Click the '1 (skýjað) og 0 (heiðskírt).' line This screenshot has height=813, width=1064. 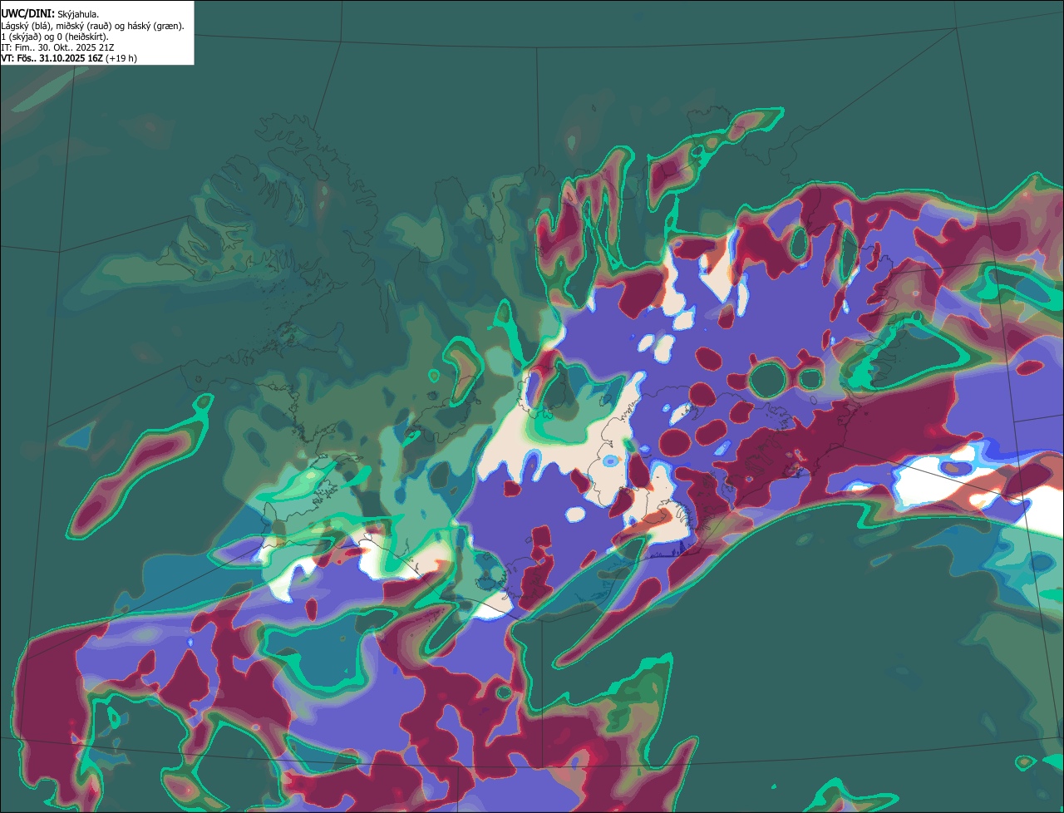[55, 37]
